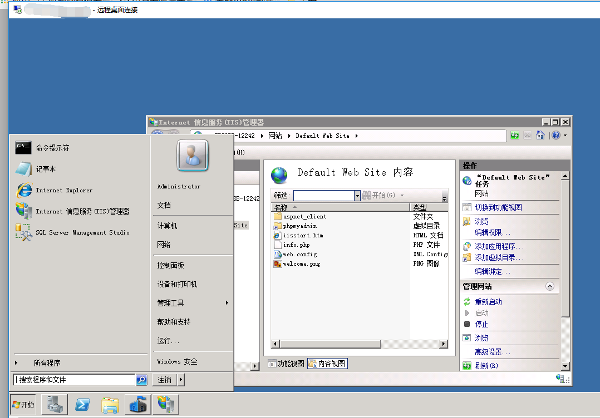Open 控制面板 from the Start menu
Image resolution: width=600 pixels, height=418 pixels.
(171, 265)
